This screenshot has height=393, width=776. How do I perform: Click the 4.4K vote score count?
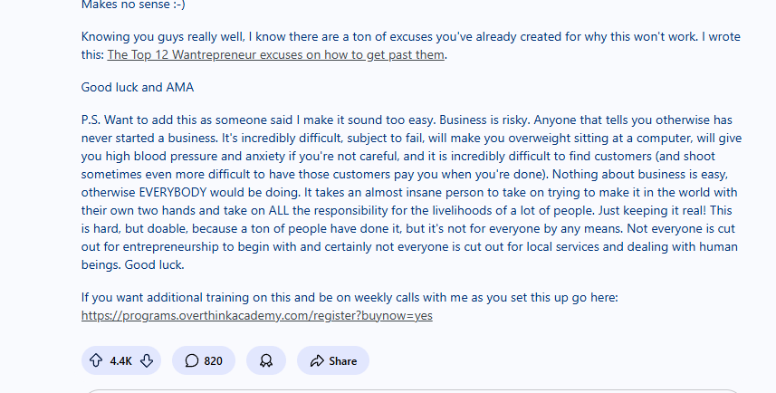coord(121,360)
